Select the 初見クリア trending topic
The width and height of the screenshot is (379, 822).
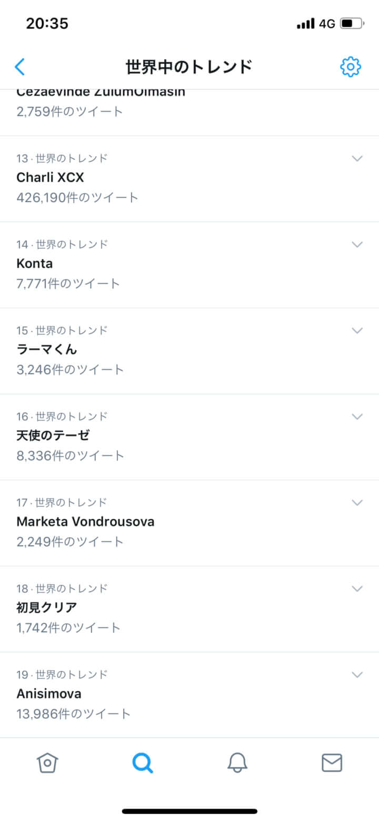click(x=47, y=607)
